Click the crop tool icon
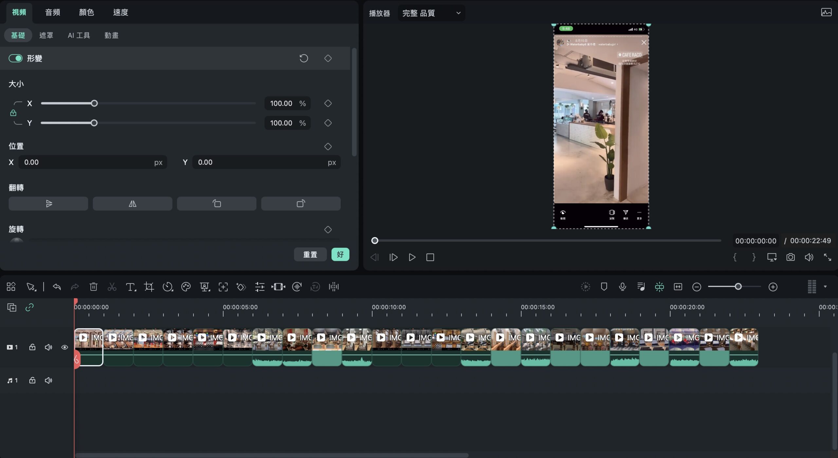 pos(149,287)
